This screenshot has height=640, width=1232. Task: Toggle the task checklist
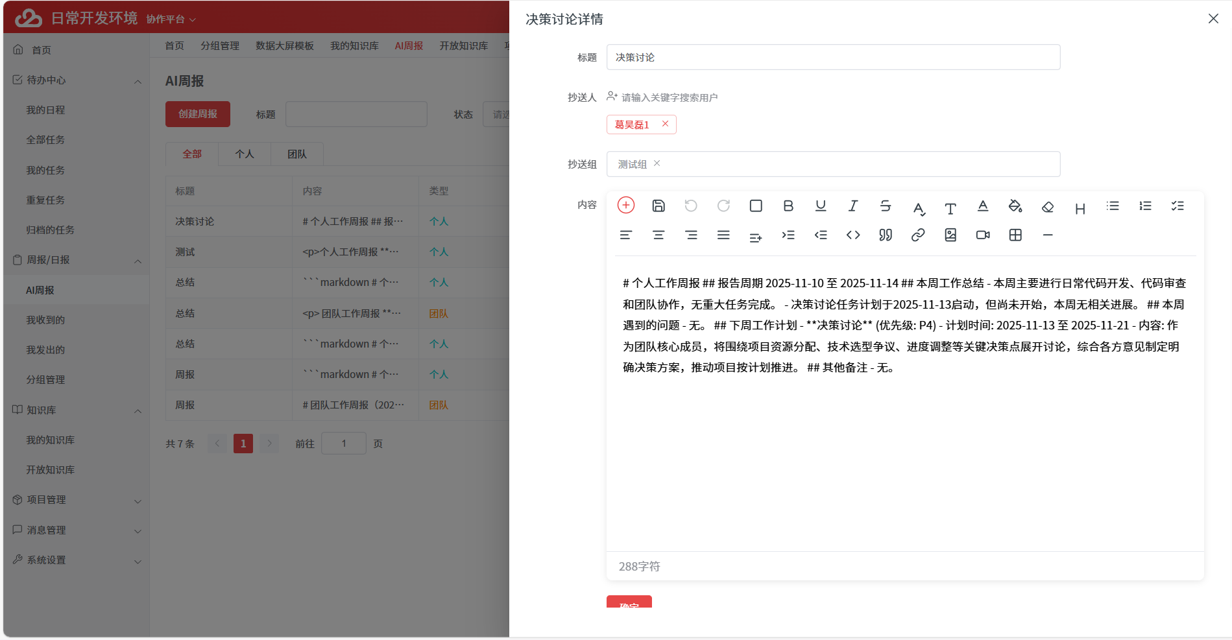point(1178,206)
